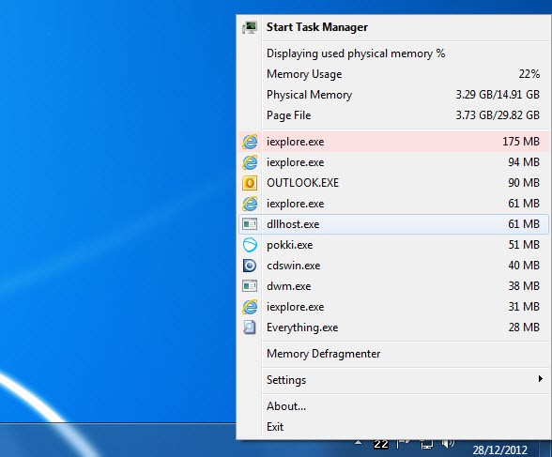Image resolution: width=552 pixels, height=457 pixels.
Task: Click the Page File label
Action: (289, 115)
